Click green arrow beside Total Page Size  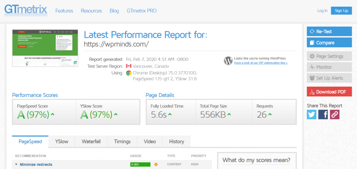pyautogui.click(x=229, y=115)
